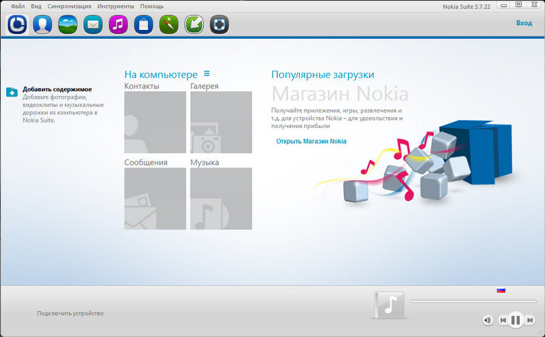The image size is (545, 337).
Task: Open the Вид menu
Action: click(x=36, y=6)
